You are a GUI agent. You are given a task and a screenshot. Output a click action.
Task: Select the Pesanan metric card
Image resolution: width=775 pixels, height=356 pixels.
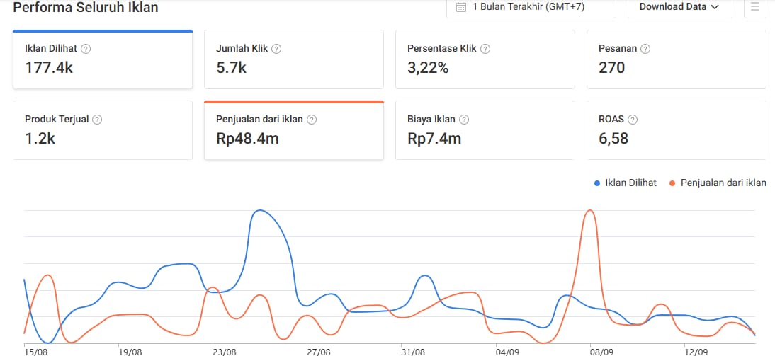tap(677, 59)
